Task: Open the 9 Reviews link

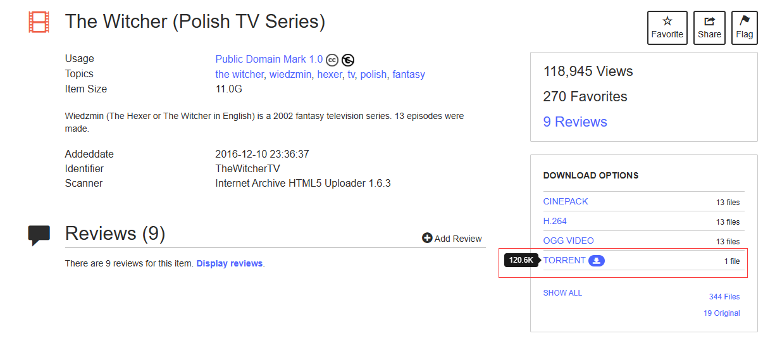Action: 574,122
